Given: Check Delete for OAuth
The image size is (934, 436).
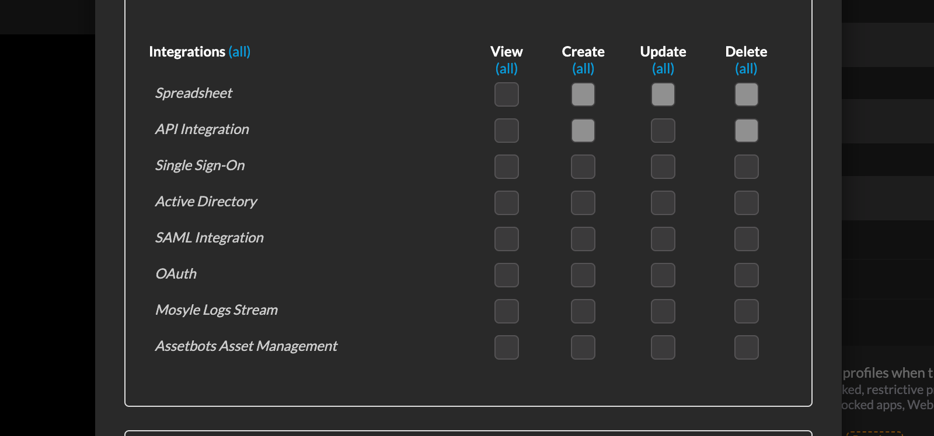Looking at the screenshot, I should (747, 275).
